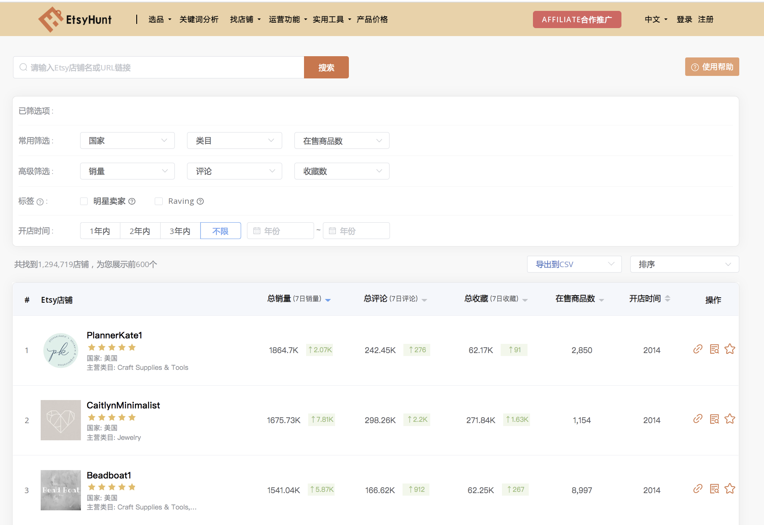
Task: Open the 找店铺 menu
Action: pos(245,19)
